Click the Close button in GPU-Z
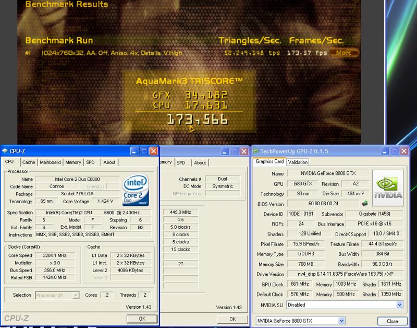Viewport: 417px width, 328px height. tap(393, 321)
